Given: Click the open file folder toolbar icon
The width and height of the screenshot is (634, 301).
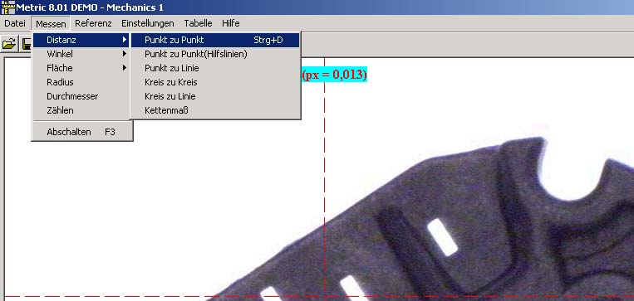Looking at the screenshot, I should [x=9, y=44].
